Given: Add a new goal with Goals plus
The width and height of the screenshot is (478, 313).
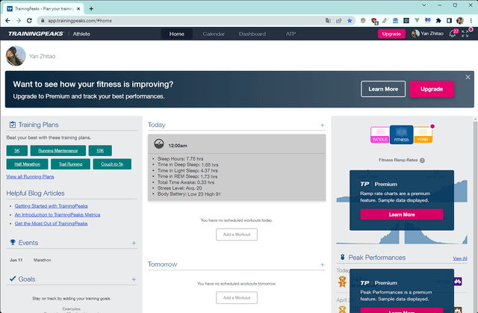Looking at the screenshot, I should pos(134,279).
